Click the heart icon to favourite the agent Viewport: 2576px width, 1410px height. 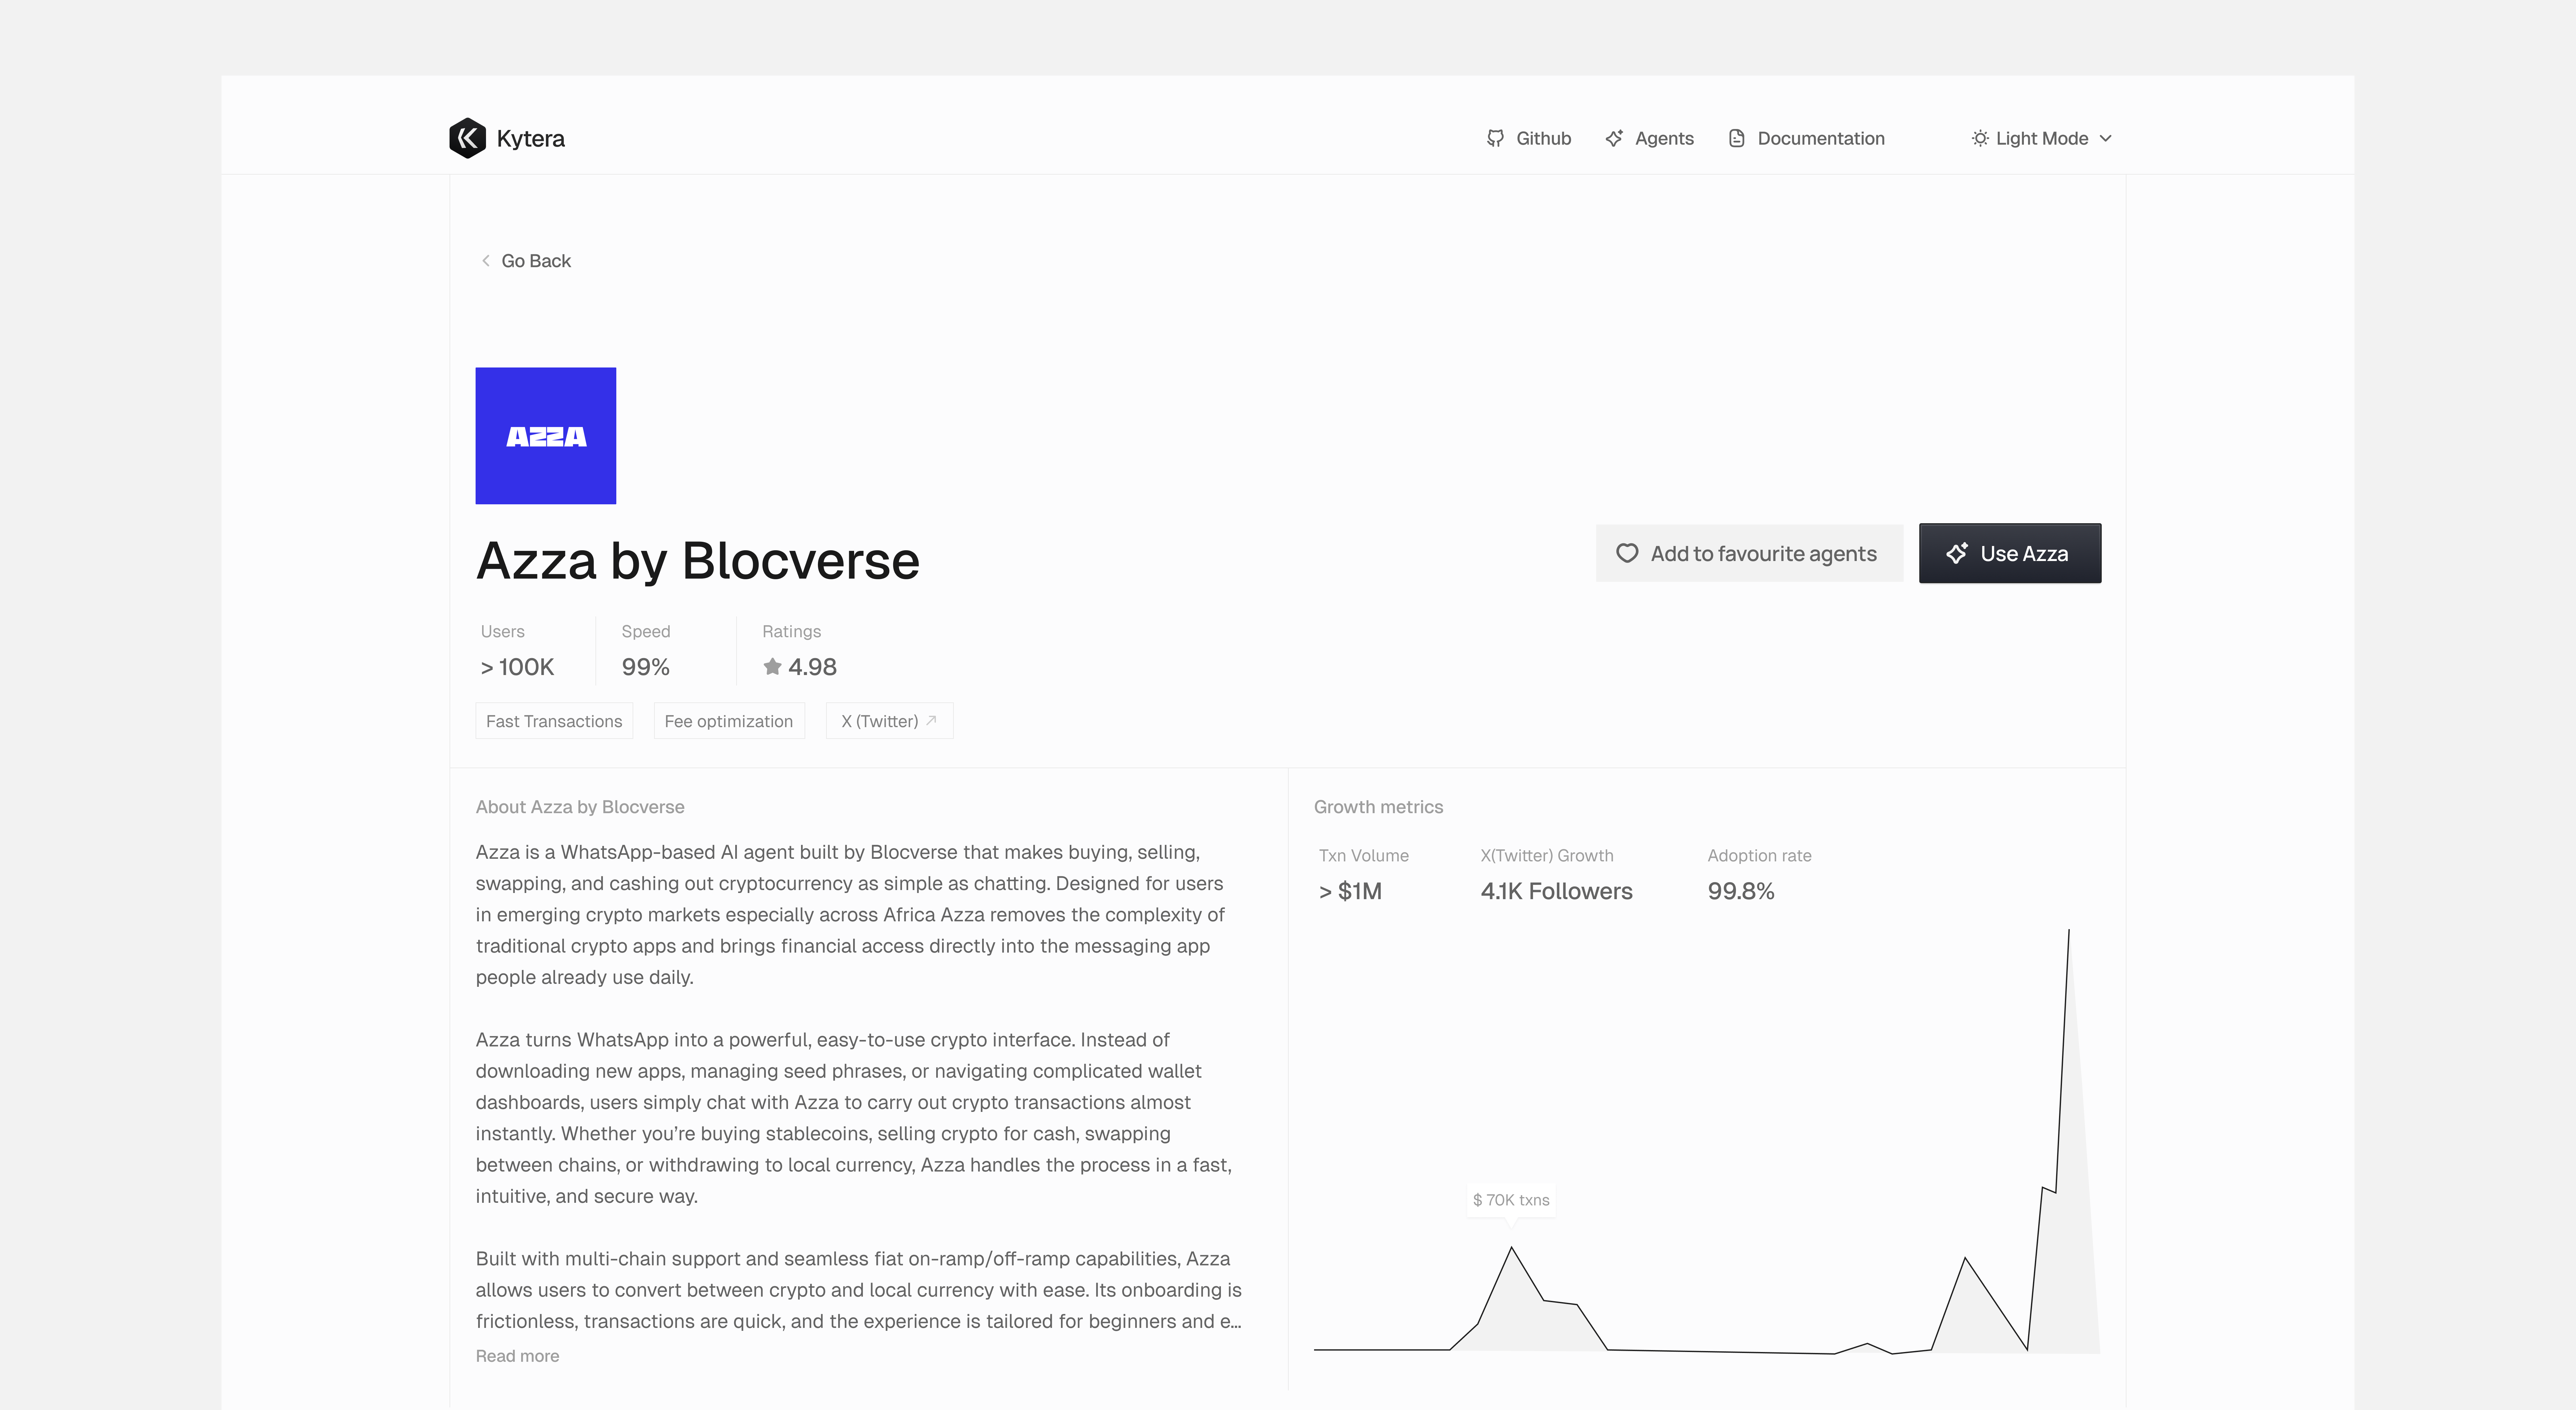click(1627, 553)
